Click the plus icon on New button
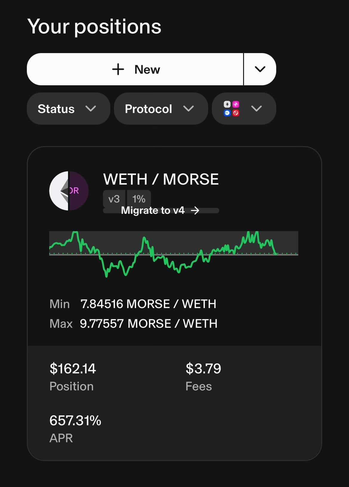This screenshot has width=349, height=487. [118, 69]
